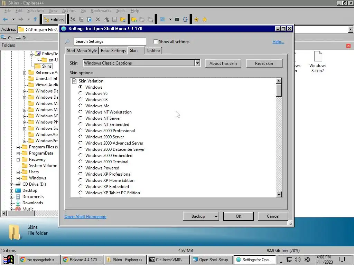Click the Forward arrow in Explorer++ toolbar

[x=21, y=19]
